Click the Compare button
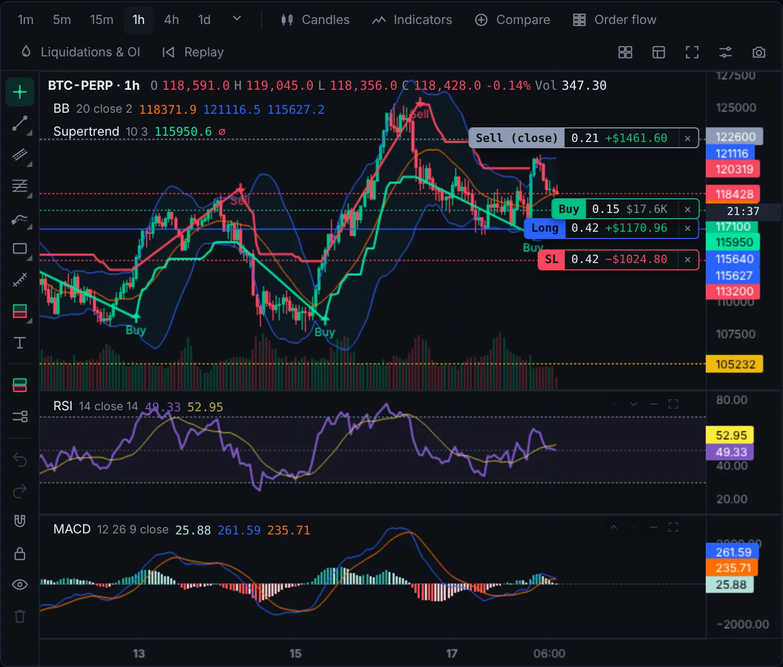Screen dimensions: 783x667 point(513,20)
